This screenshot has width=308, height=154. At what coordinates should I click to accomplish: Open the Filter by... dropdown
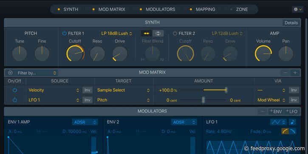37,73
